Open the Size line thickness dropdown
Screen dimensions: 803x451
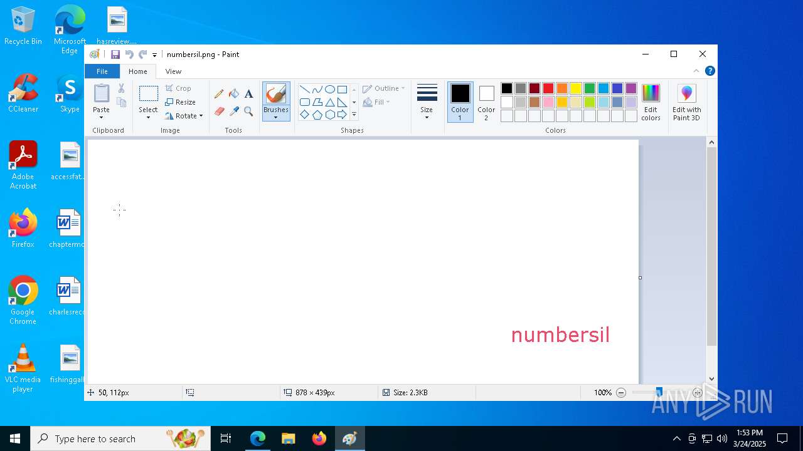[x=427, y=102]
